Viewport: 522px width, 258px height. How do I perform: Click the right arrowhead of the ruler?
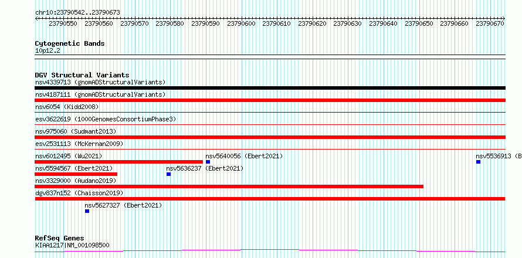click(x=504, y=18)
